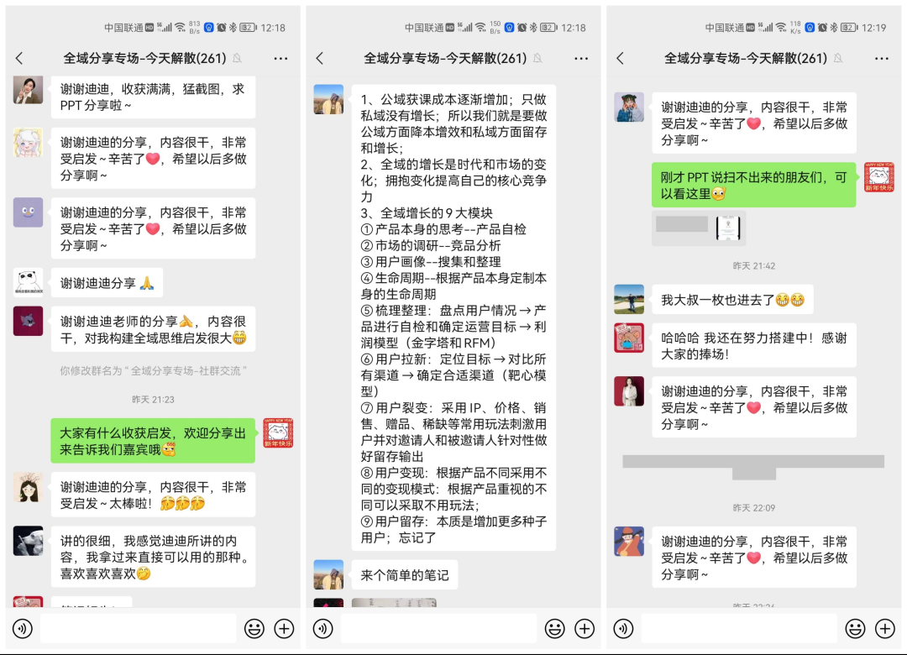
Task: Tap red New Year avatar beside '大家有什么收获启发'
Action: click(x=278, y=432)
